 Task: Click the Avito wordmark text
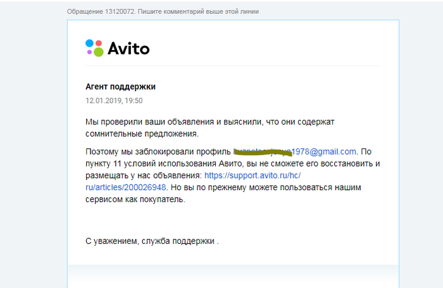(x=128, y=48)
